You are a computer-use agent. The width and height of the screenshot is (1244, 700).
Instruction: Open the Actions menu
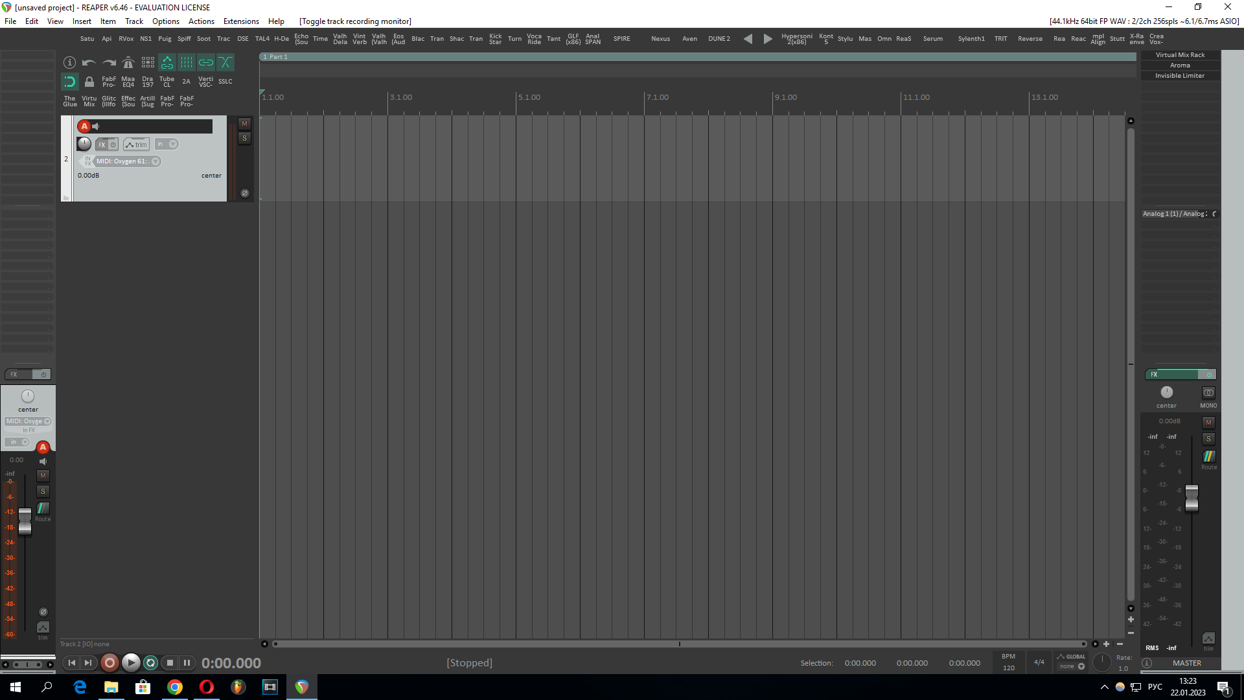[201, 21]
